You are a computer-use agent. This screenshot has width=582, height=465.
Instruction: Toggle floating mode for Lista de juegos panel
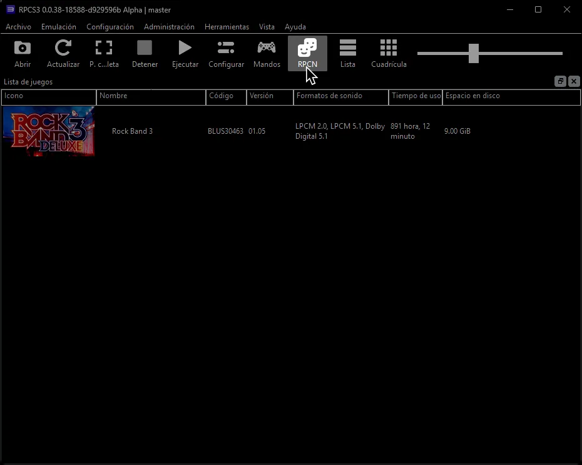click(560, 81)
